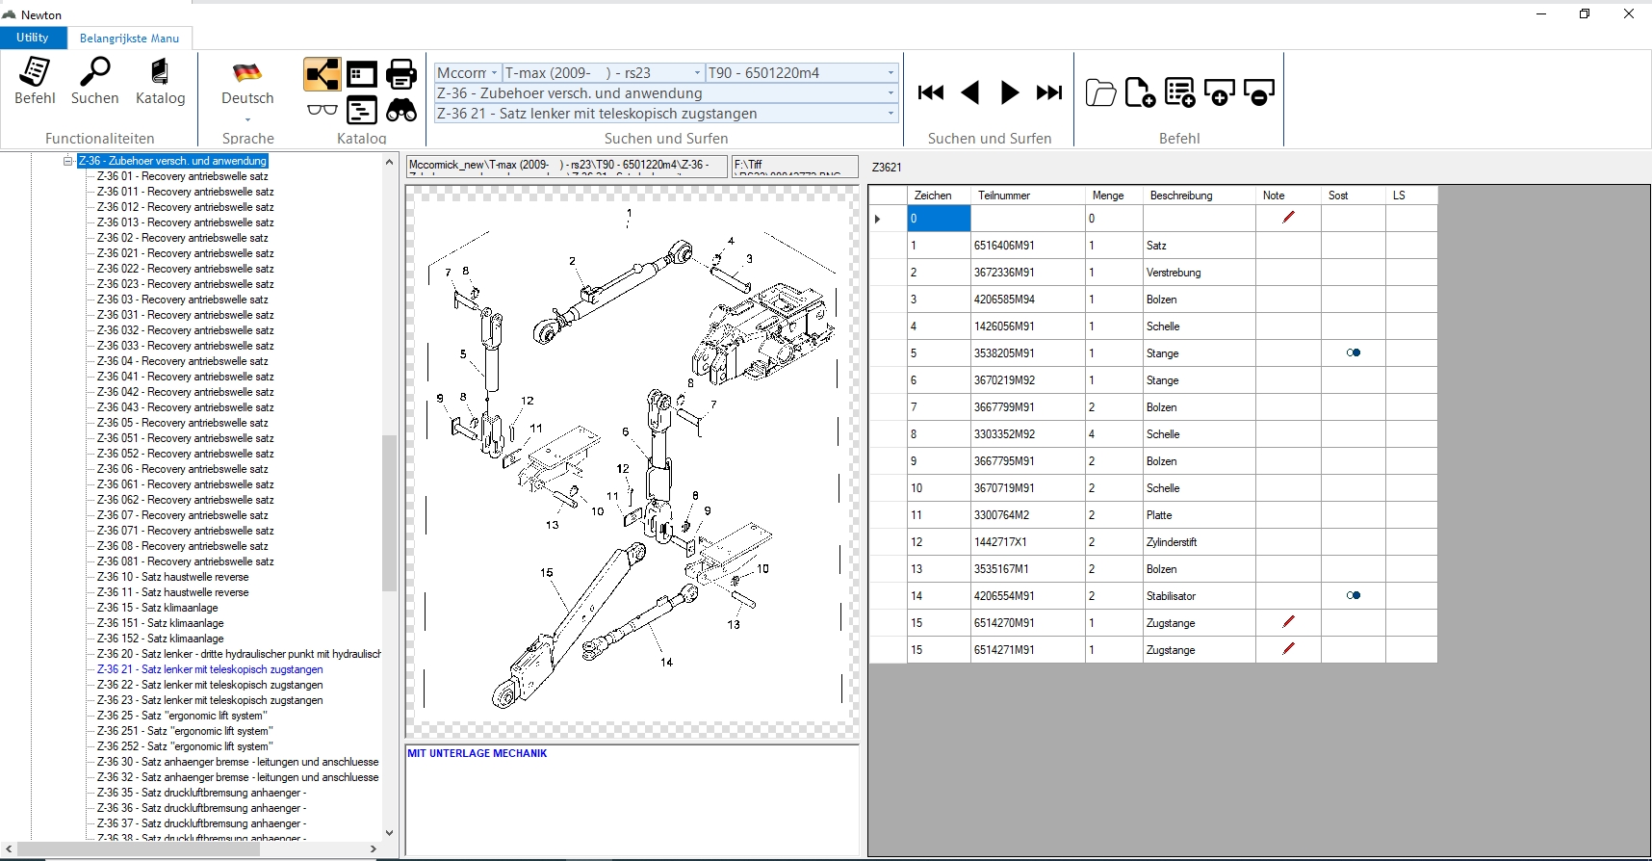Toggle the tree structure view icon

322,74
